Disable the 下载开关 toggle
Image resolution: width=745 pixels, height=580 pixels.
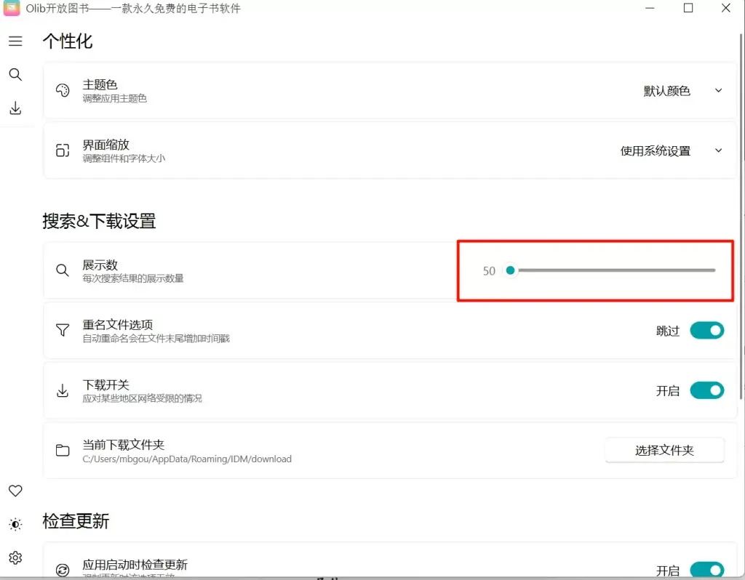tap(706, 390)
